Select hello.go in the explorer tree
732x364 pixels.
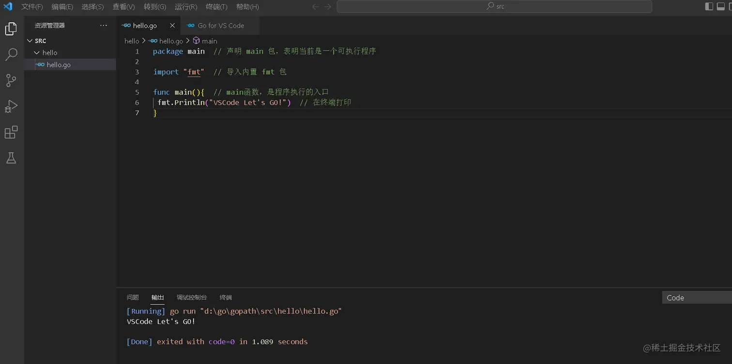70,65
